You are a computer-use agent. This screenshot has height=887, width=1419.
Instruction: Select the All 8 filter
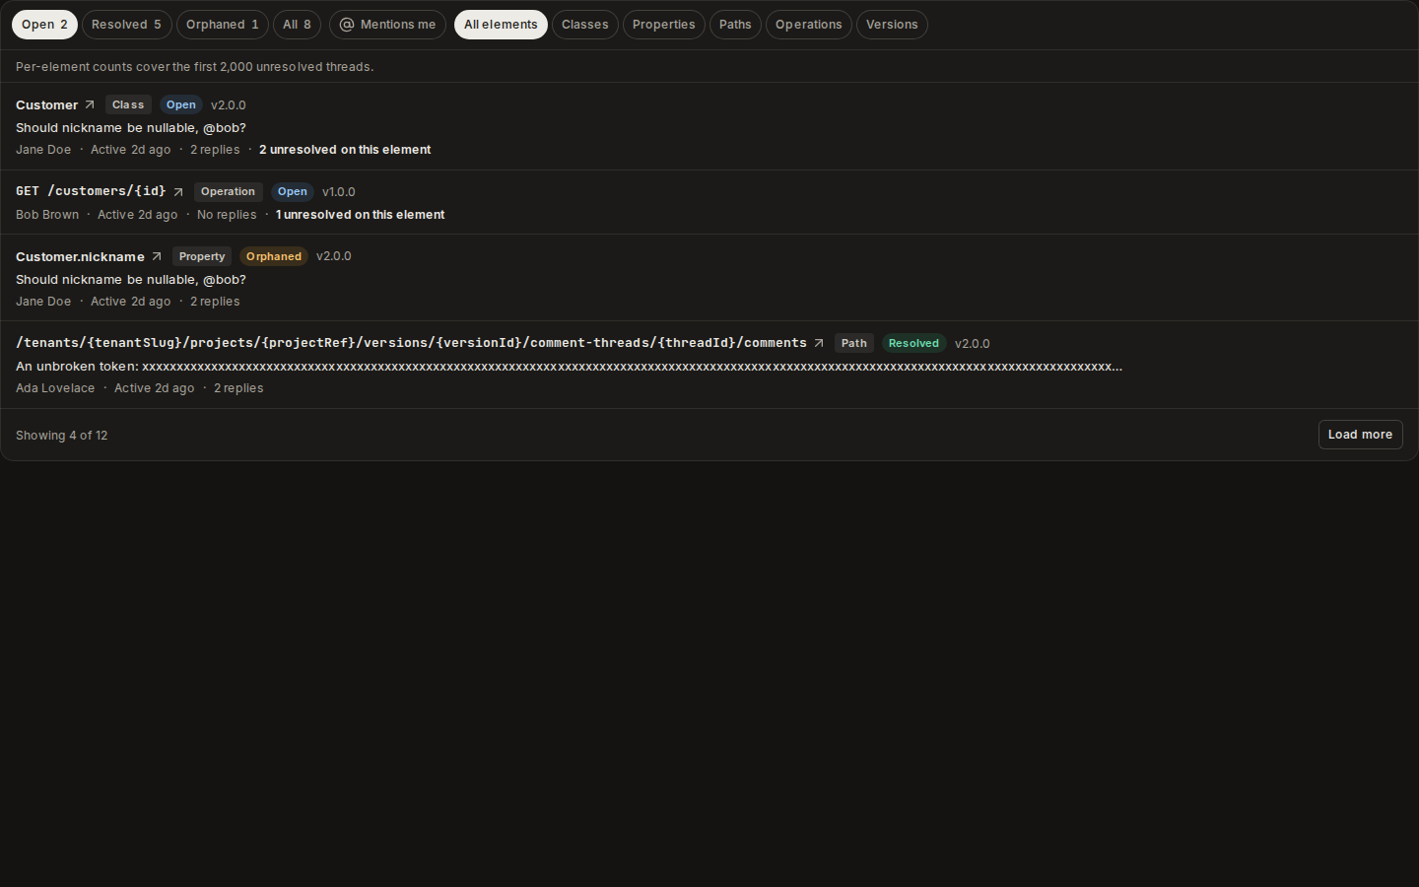[x=297, y=25]
